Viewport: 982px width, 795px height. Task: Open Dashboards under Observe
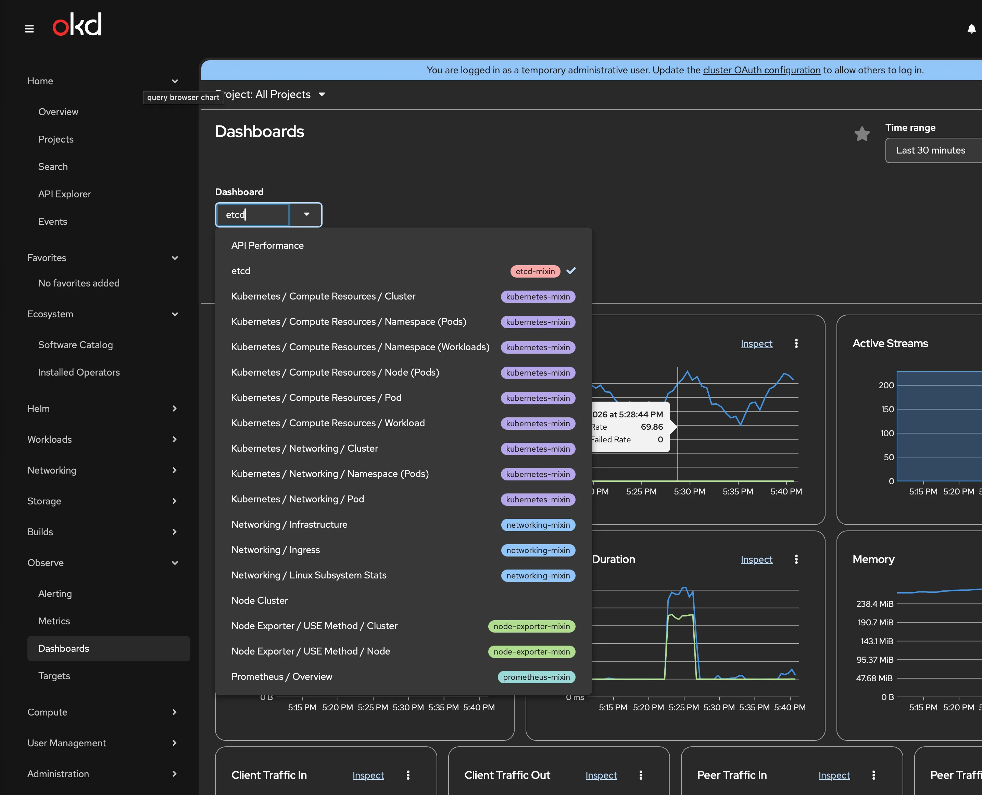click(109, 648)
